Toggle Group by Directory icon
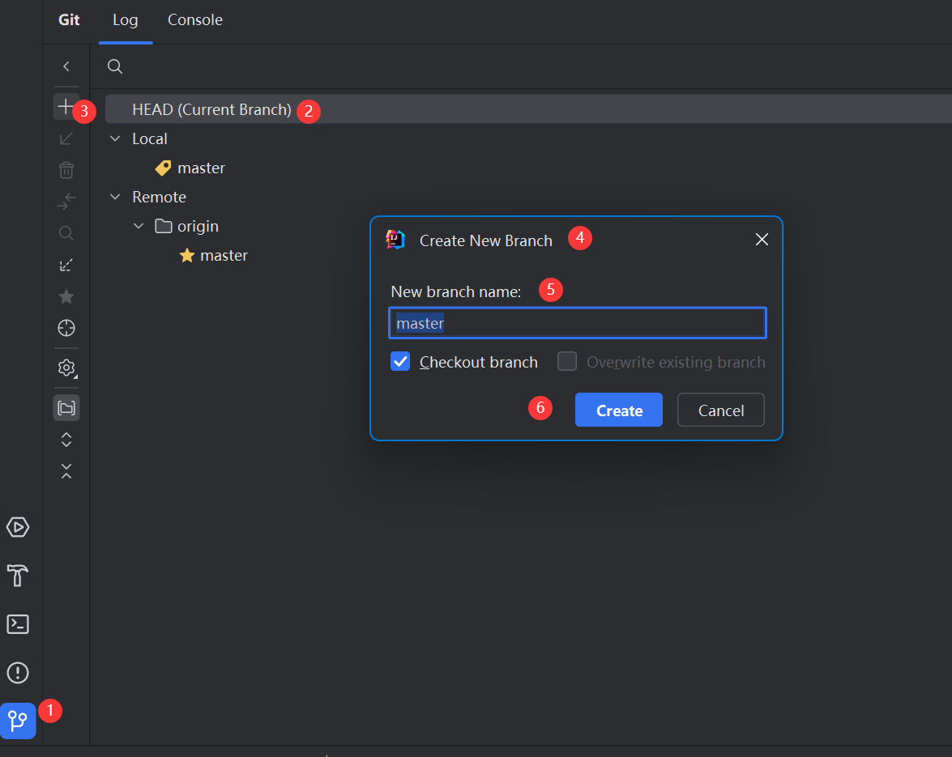The width and height of the screenshot is (952, 757). [66, 407]
